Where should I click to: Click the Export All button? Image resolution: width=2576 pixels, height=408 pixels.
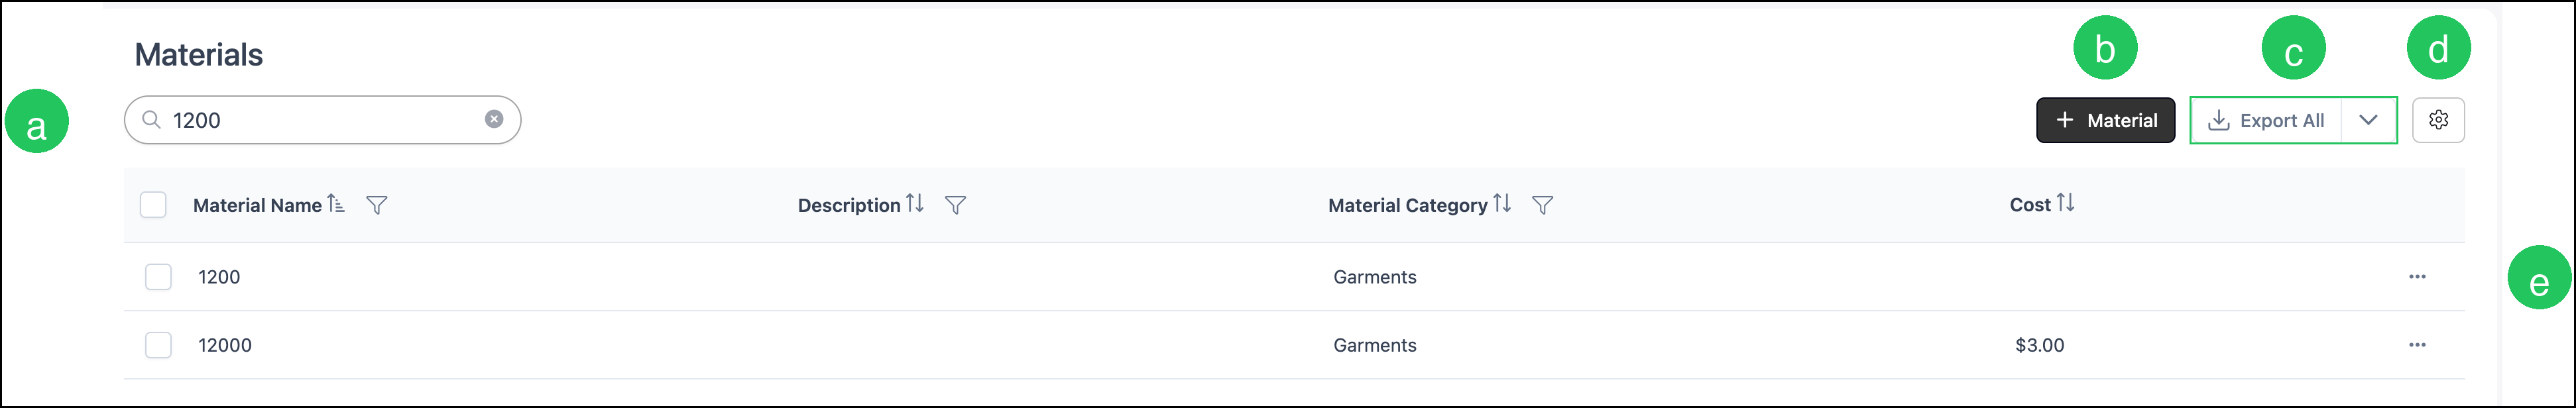(2266, 120)
